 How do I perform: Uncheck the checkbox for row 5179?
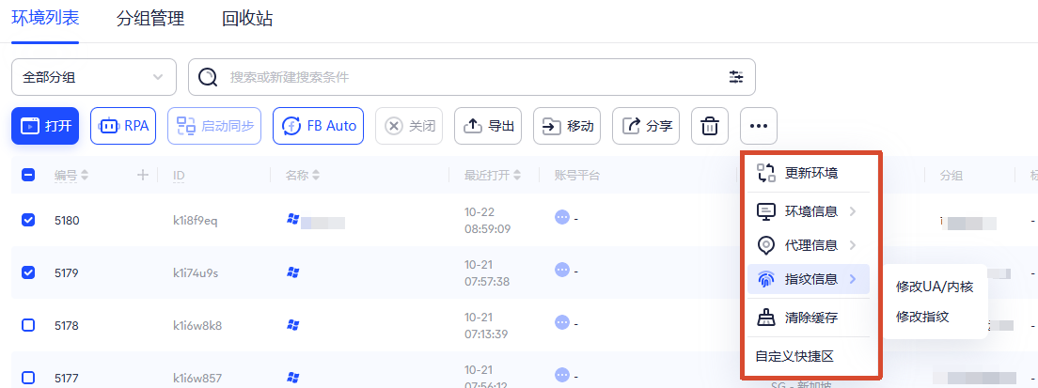point(28,272)
